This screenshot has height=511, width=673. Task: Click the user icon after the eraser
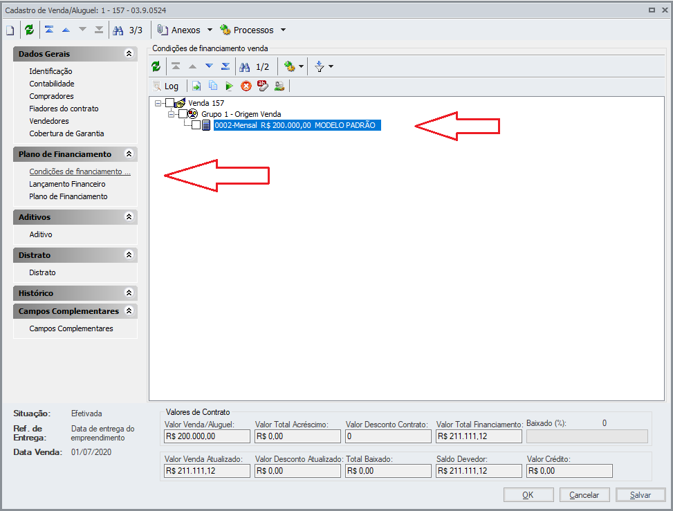tap(279, 86)
